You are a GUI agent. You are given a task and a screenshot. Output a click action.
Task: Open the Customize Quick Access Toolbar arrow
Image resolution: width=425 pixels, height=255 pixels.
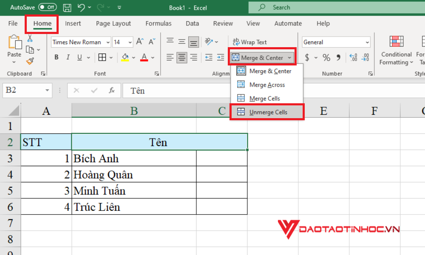click(x=119, y=8)
